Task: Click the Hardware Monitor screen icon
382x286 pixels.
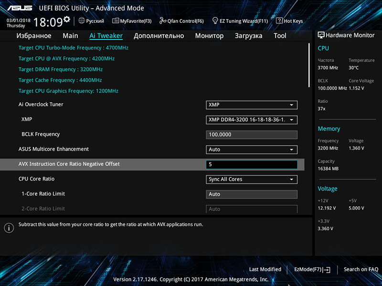Action: click(321, 35)
